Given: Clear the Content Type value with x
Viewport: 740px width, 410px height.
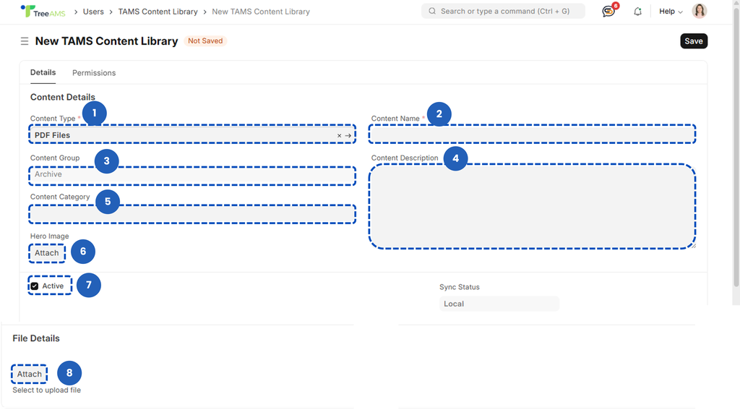Looking at the screenshot, I should pos(339,135).
